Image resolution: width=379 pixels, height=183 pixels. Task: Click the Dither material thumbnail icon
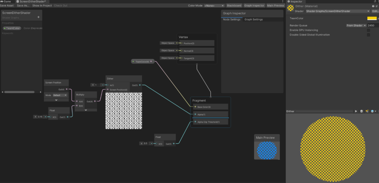tap(291, 8)
